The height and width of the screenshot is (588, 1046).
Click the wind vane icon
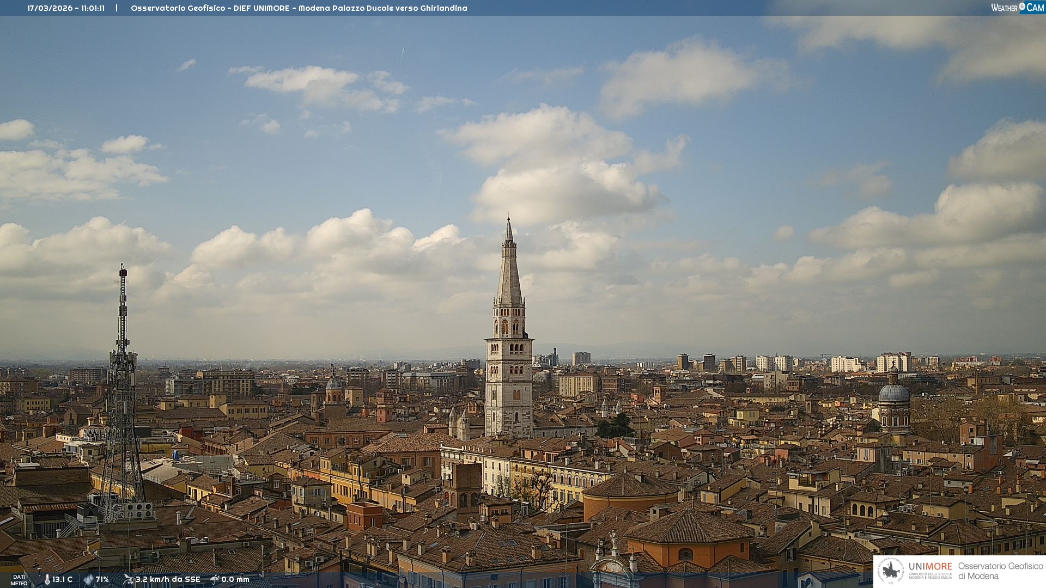pos(129,579)
